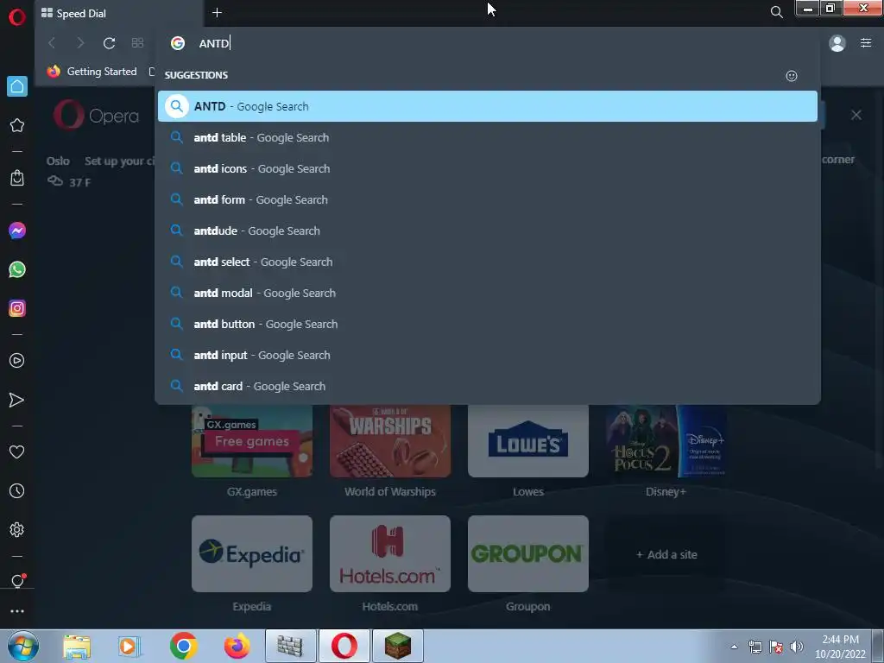884x663 pixels.
Task: Open Speed Dial grid toolbar icon
Action: coord(137,43)
